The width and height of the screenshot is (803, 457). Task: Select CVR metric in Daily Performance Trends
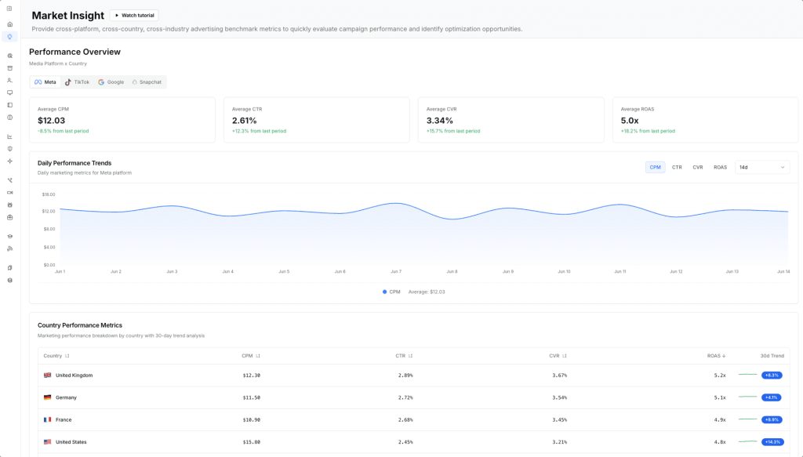697,167
